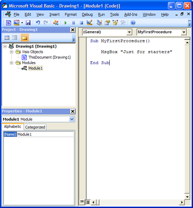Open the Properties Window icon
193x208 pixels.
[x=107, y=23]
